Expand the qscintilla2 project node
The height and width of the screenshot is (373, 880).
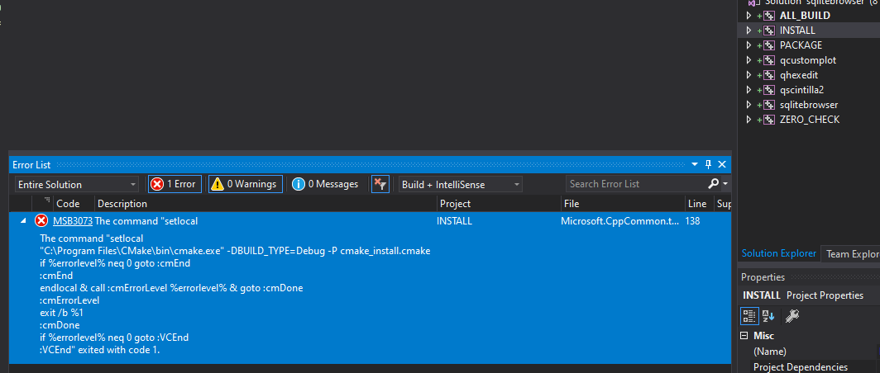[x=748, y=90]
